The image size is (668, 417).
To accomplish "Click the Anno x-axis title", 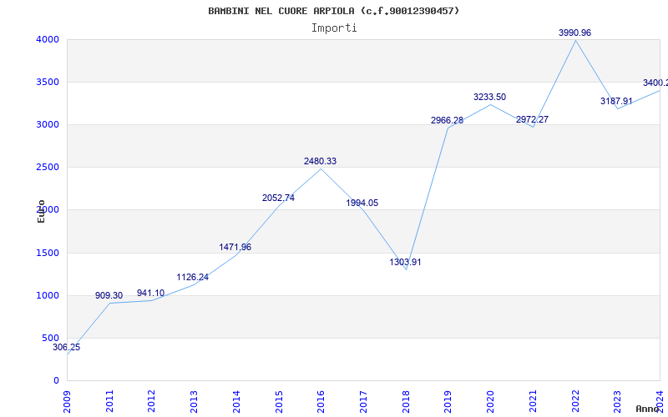I will pyautogui.click(x=648, y=409).
